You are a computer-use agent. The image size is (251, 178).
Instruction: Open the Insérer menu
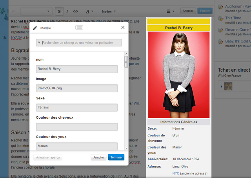tap(109, 11)
